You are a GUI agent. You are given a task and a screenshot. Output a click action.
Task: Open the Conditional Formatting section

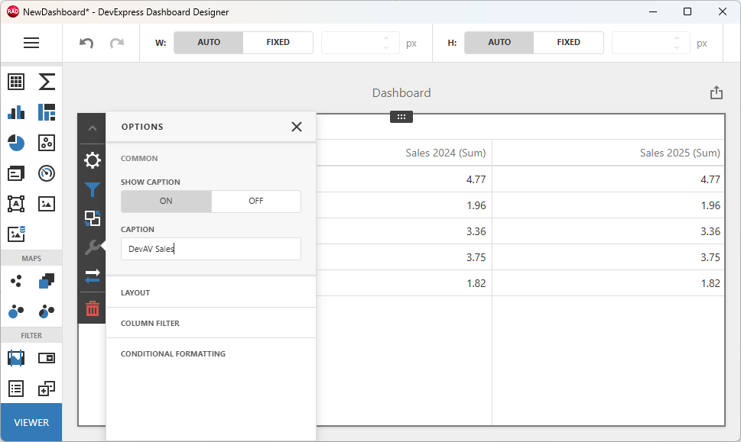point(173,353)
